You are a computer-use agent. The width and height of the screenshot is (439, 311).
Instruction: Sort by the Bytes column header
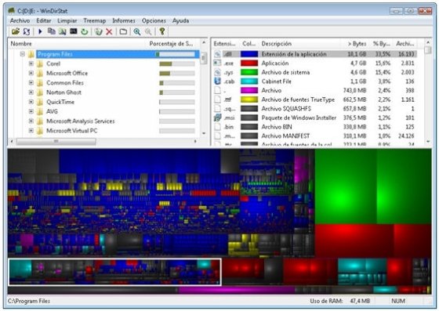tap(357, 44)
